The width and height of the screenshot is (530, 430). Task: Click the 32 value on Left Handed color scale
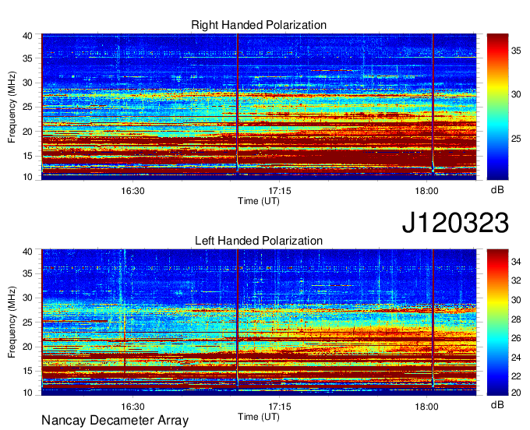[x=516, y=280]
